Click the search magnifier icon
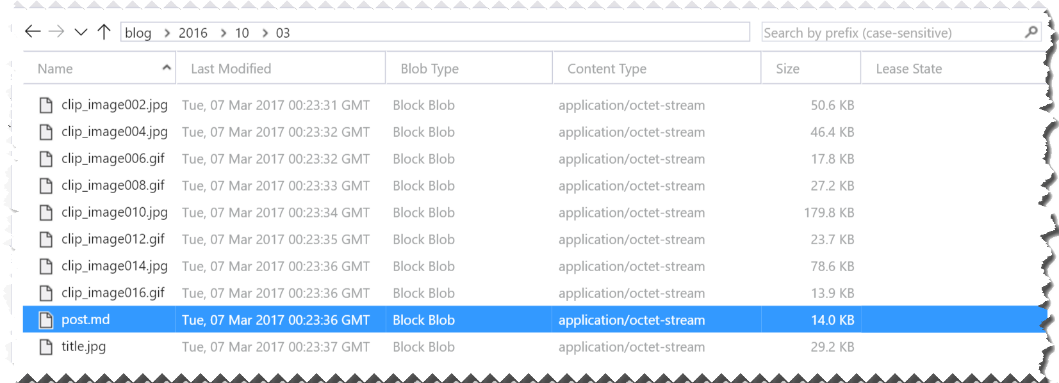The image size is (1059, 383). [1031, 32]
